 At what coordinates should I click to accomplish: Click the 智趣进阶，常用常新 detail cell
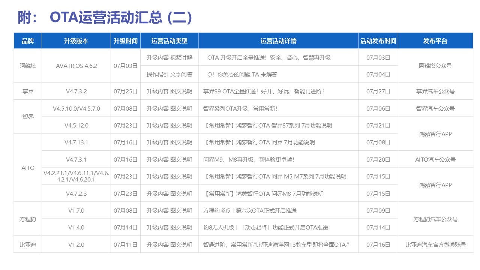point(279,244)
